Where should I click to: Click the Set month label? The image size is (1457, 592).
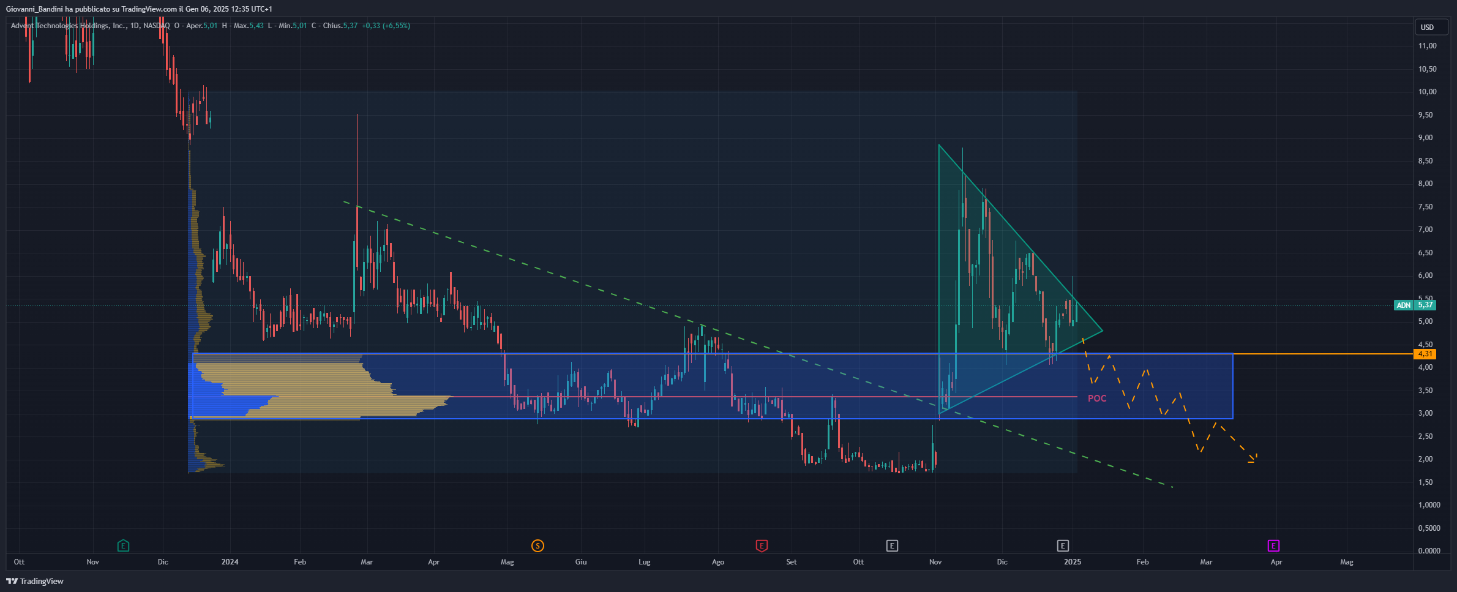point(792,562)
